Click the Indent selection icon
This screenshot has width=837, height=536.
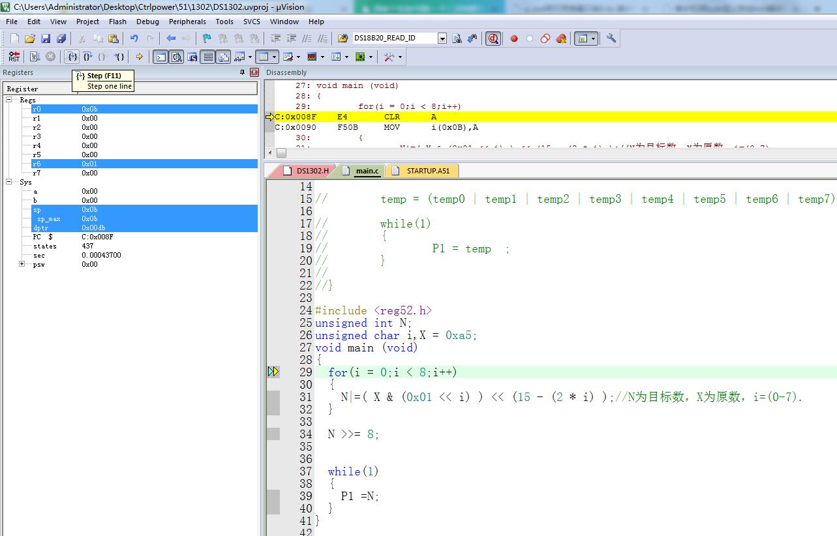click(276, 38)
